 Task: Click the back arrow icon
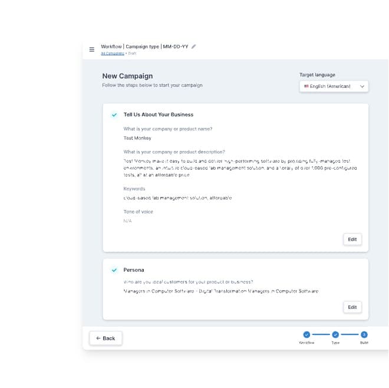tap(98, 338)
